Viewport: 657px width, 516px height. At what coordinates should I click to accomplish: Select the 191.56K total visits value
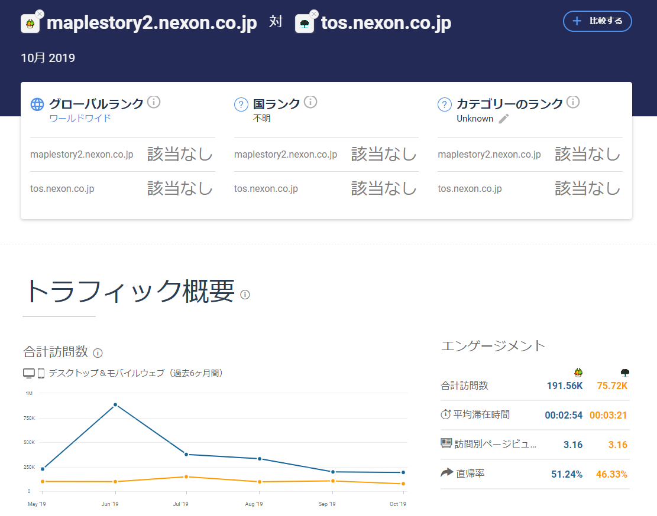tap(564, 386)
